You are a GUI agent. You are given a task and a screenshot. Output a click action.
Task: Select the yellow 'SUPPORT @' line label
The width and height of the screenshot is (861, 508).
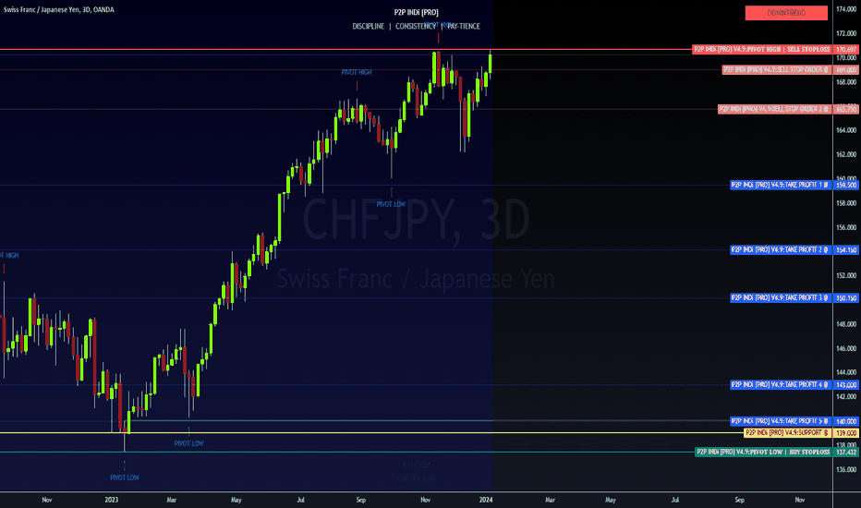click(787, 433)
